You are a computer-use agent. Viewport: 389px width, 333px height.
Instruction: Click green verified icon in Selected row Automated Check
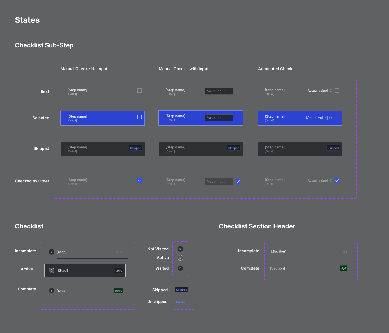tap(330, 118)
